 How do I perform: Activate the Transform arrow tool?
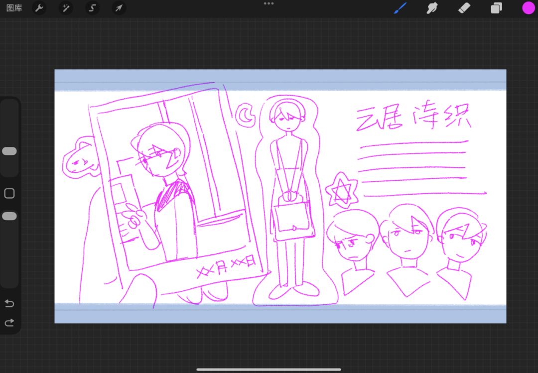click(119, 8)
